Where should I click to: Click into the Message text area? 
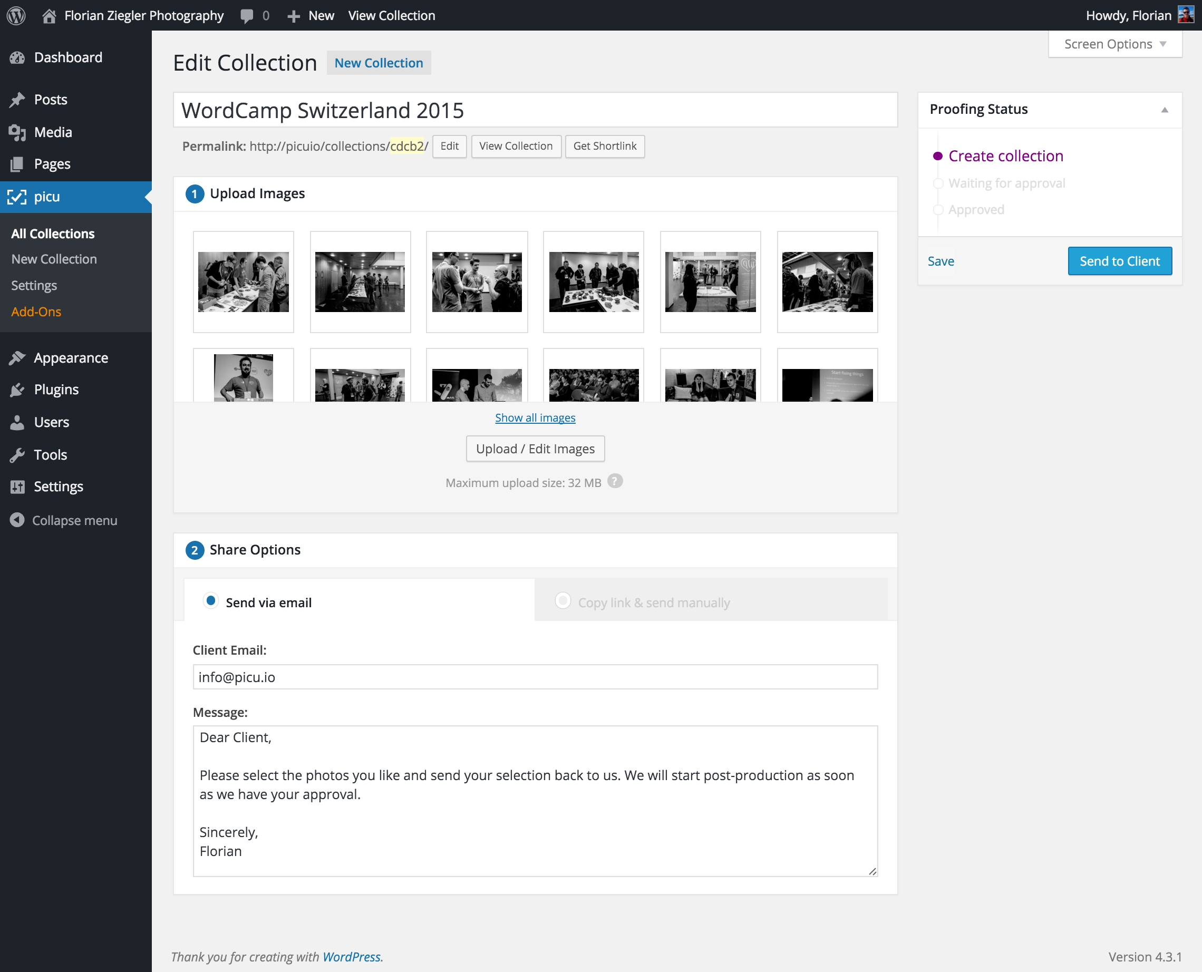click(535, 801)
